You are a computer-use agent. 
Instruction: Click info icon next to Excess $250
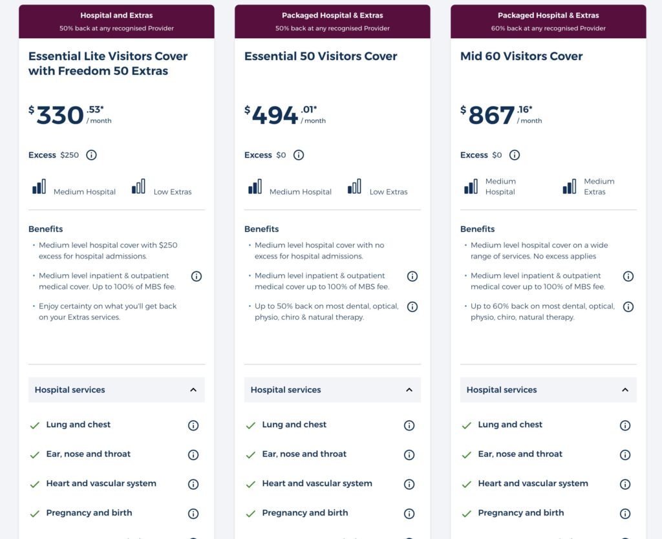coord(91,155)
